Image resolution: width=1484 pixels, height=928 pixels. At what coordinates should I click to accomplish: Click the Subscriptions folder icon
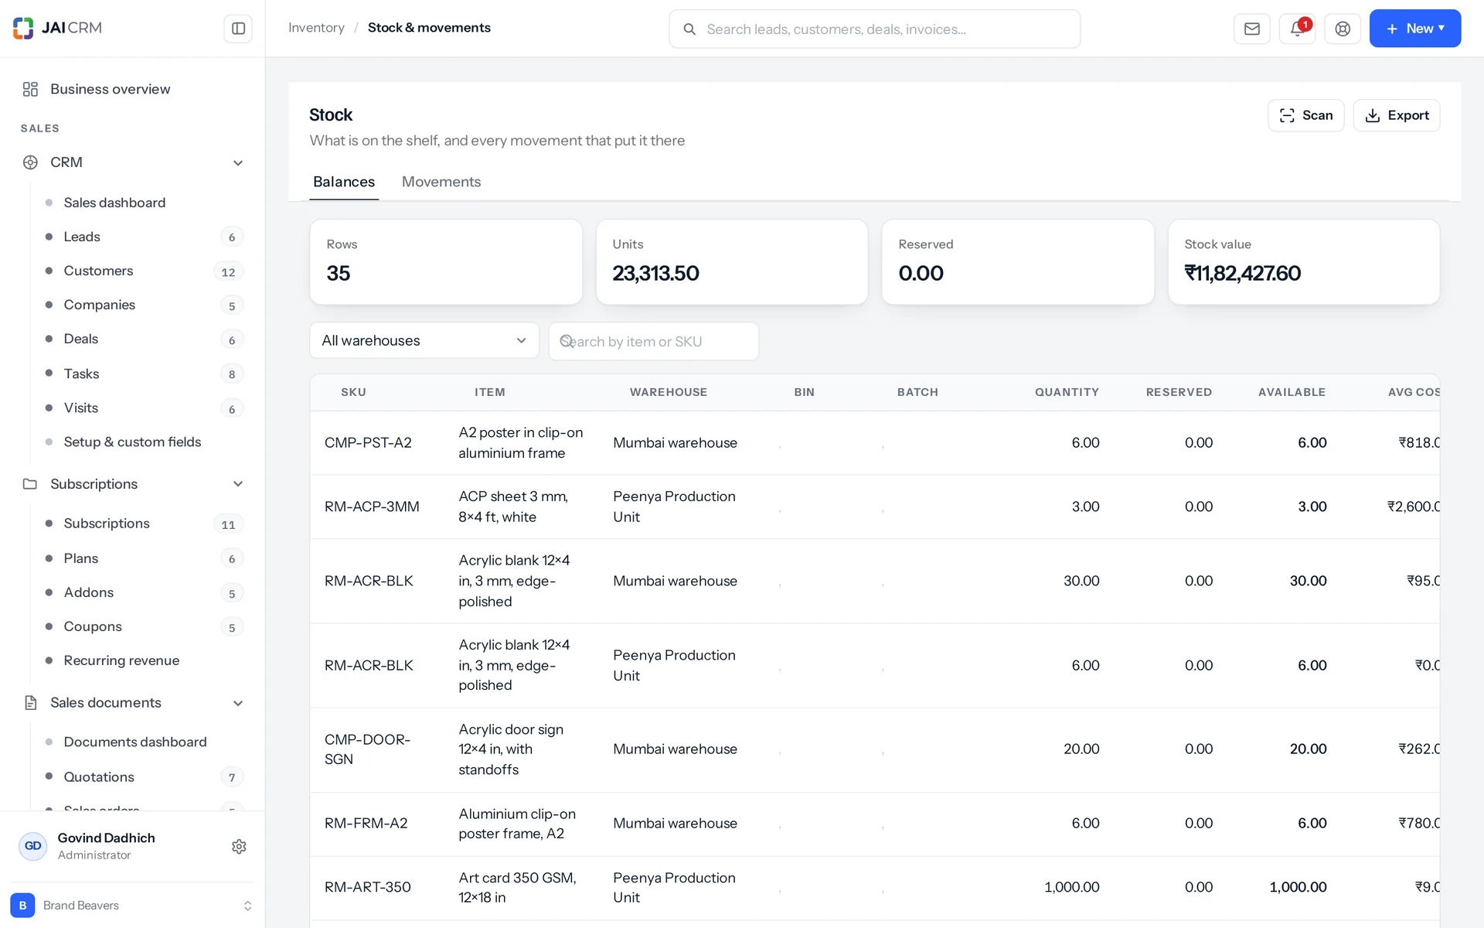click(x=30, y=484)
